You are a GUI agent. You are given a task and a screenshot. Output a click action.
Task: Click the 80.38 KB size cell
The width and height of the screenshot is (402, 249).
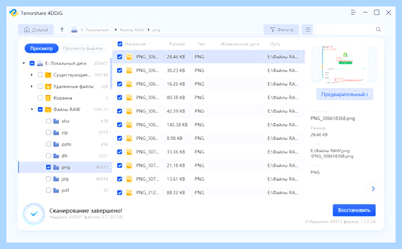pyautogui.click(x=176, y=97)
